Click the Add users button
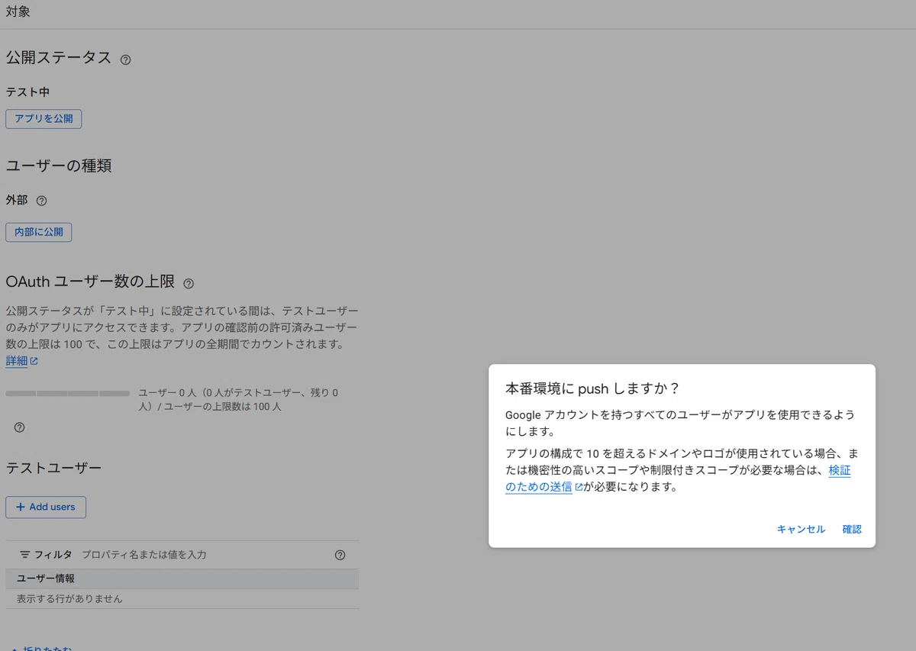This screenshot has height=651, width=916. [x=45, y=507]
